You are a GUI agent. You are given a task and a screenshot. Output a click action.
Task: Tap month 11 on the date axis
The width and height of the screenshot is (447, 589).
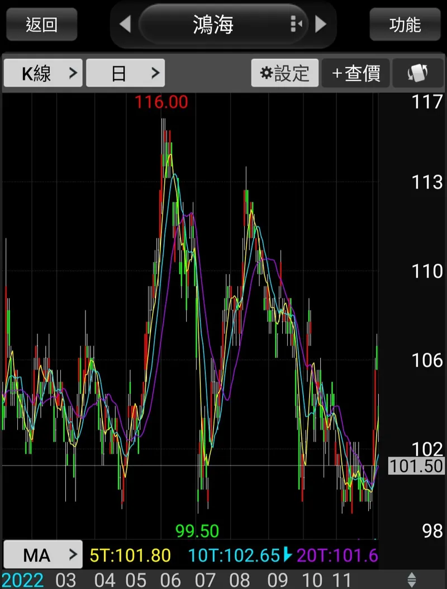coord(341,580)
